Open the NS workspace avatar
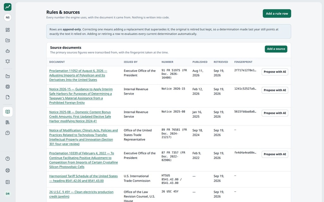 [x=8, y=18]
